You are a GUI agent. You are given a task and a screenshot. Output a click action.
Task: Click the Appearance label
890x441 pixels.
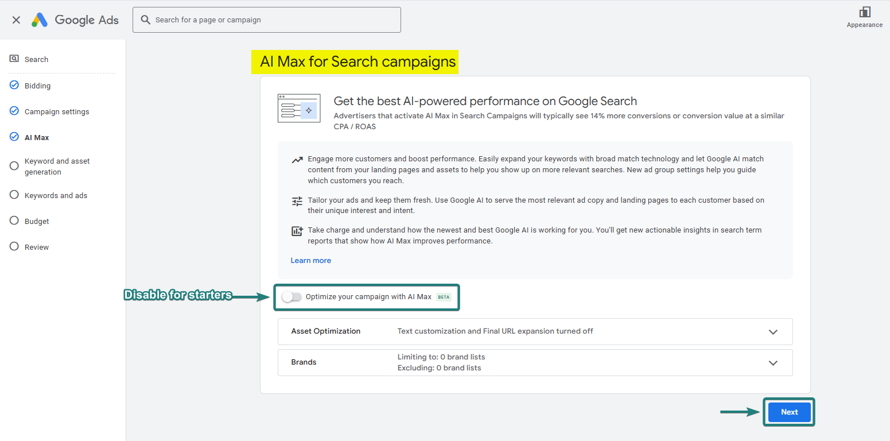click(x=864, y=25)
